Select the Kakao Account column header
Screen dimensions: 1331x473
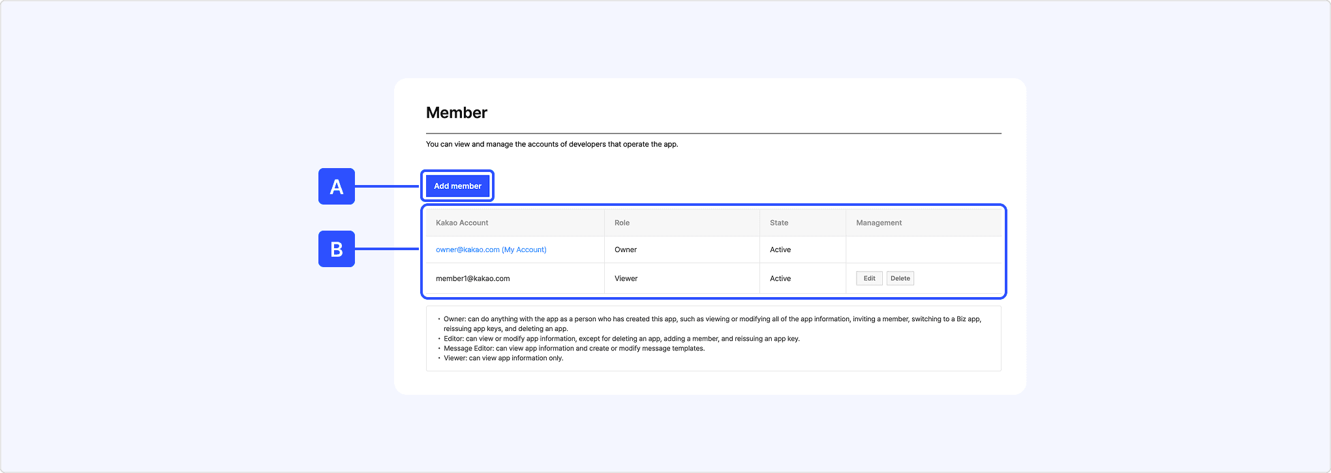coord(462,223)
